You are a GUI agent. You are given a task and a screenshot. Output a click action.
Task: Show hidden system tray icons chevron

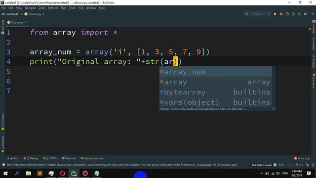261,174
